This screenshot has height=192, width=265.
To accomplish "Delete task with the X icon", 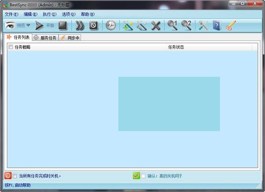I will [x=155, y=26].
